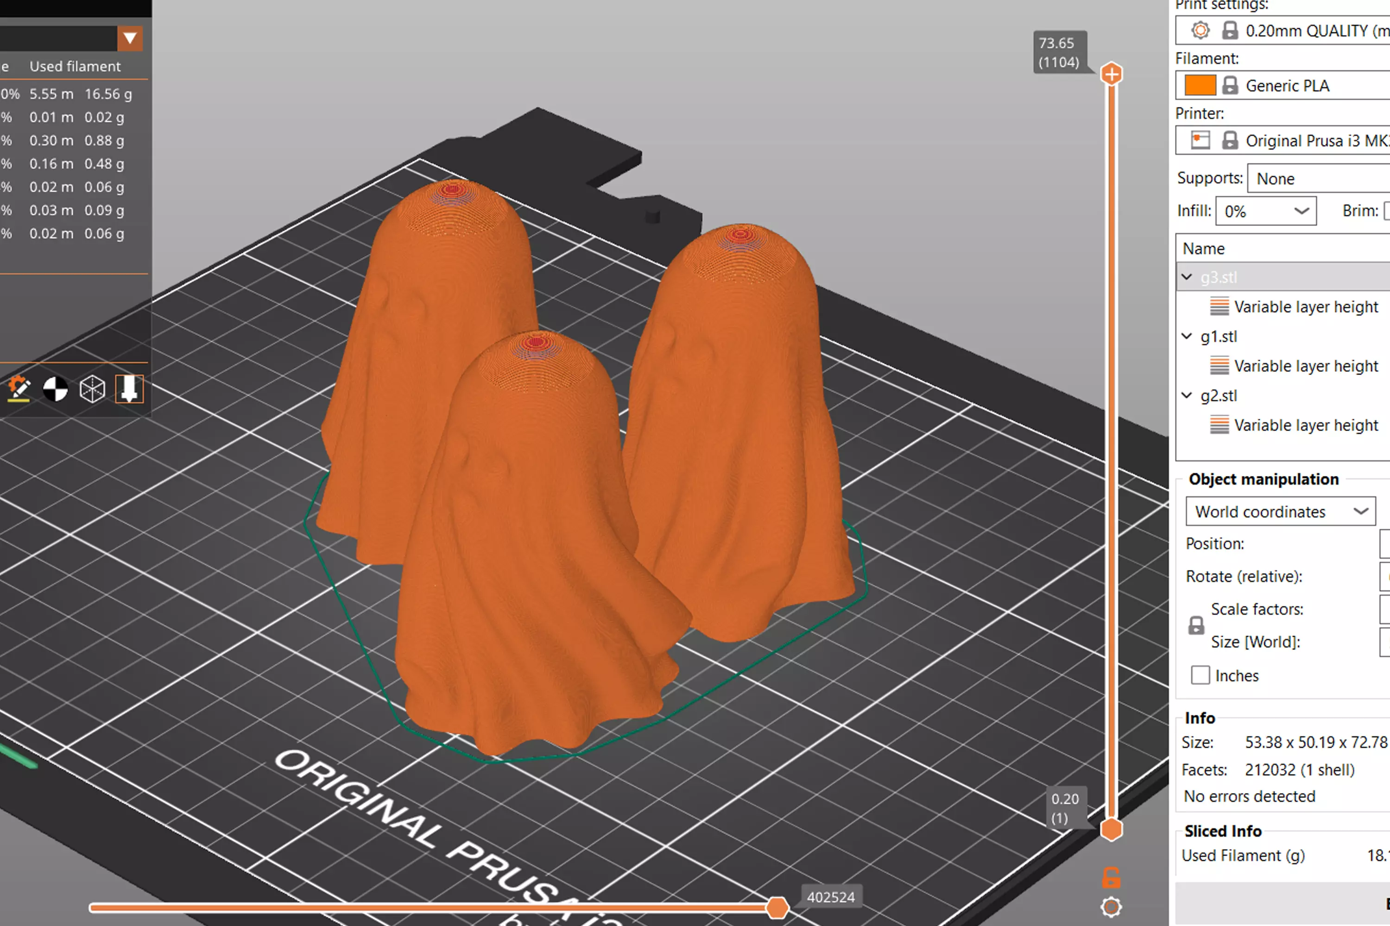Image resolution: width=1390 pixels, height=926 pixels.
Task: Open the Infill dropdown showing 0%
Action: 1266,211
